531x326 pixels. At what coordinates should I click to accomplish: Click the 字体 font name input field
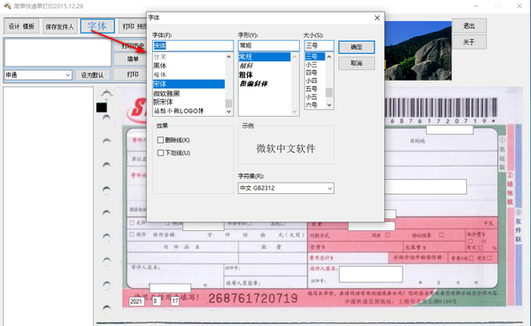tap(193, 46)
